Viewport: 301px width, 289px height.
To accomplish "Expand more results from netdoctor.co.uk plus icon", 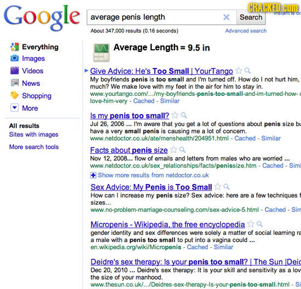I will click(93, 175).
